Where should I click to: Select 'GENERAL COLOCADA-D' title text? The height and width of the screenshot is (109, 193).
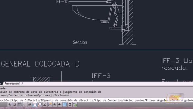tap(40, 64)
